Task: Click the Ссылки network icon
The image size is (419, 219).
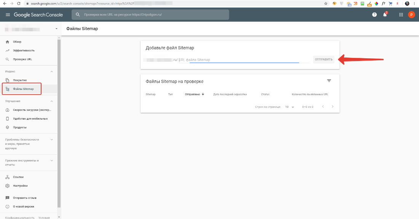Action: 8,177
